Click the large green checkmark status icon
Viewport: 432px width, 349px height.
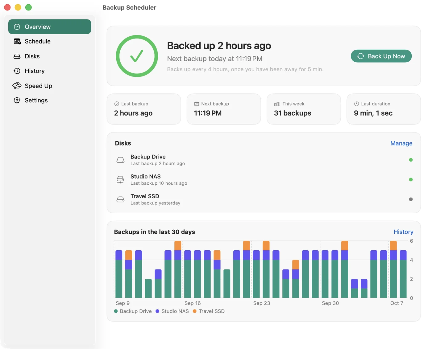[x=137, y=56]
